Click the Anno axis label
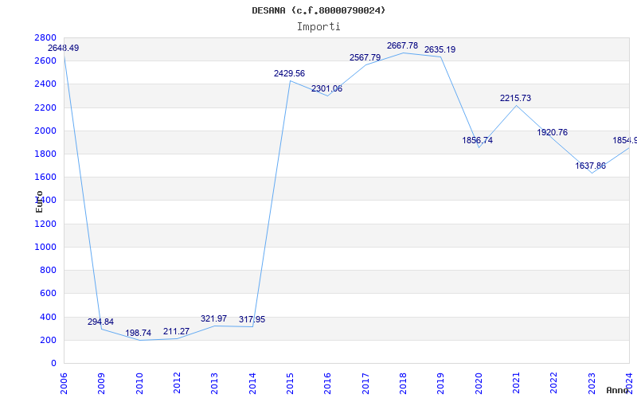The height and width of the screenshot is (398, 637). click(618, 390)
